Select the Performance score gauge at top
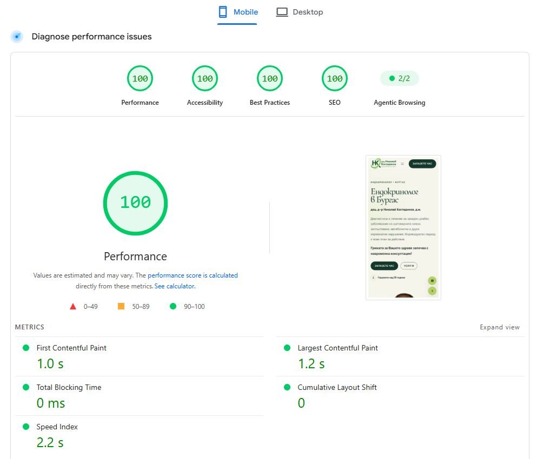The width and height of the screenshot is (537, 459). click(140, 78)
